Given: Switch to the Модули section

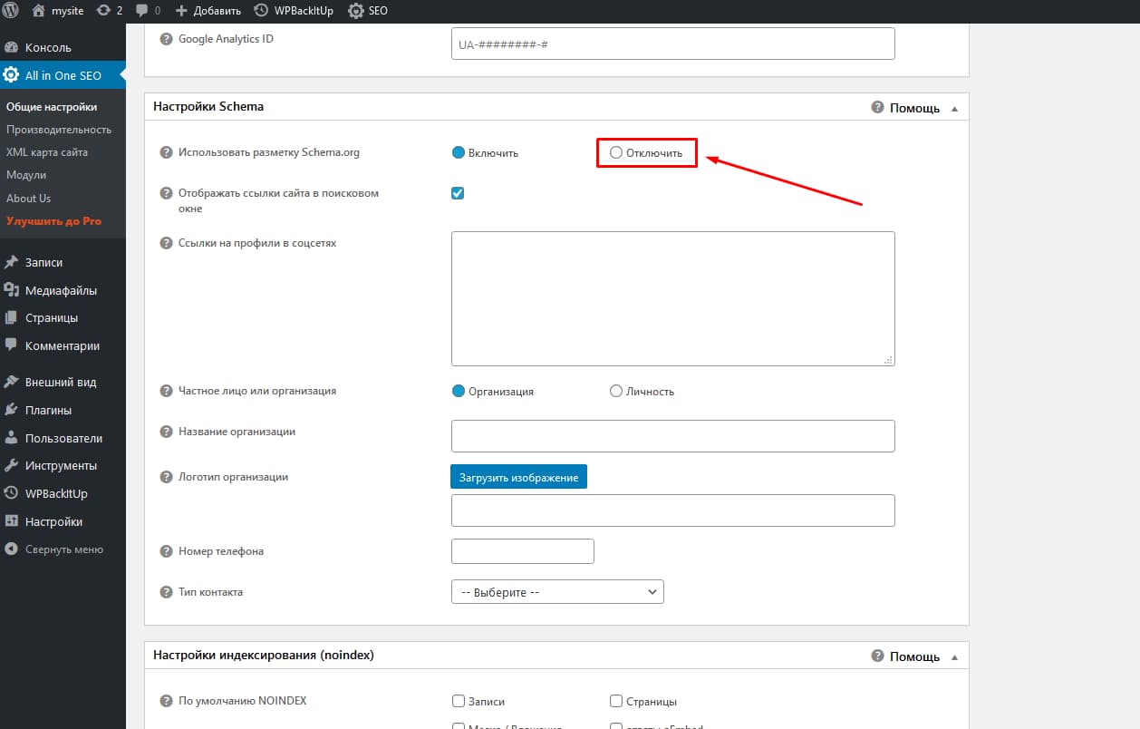Looking at the screenshot, I should point(27,174).
